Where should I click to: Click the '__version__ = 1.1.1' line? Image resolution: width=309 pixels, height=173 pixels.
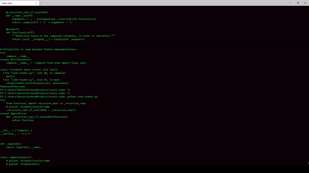coord(15,134)
